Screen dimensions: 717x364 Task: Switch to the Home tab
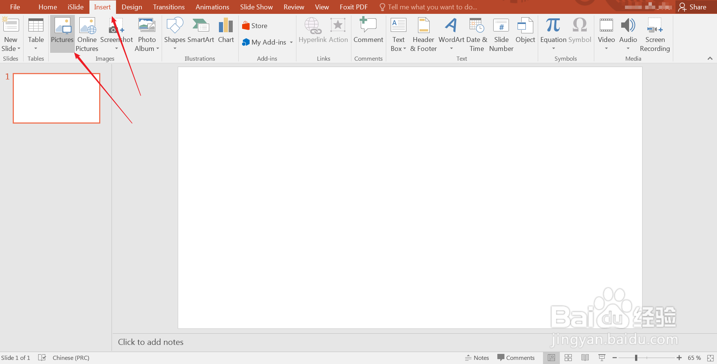tap(48, 7)
